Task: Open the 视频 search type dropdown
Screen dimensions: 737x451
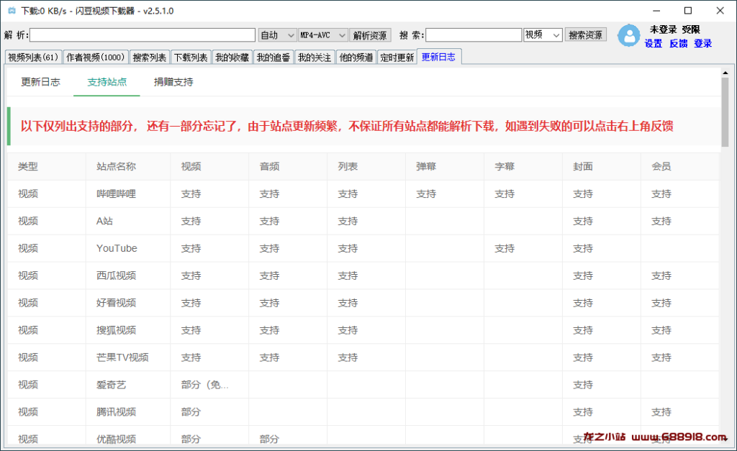Action: [x=543, y=35]
